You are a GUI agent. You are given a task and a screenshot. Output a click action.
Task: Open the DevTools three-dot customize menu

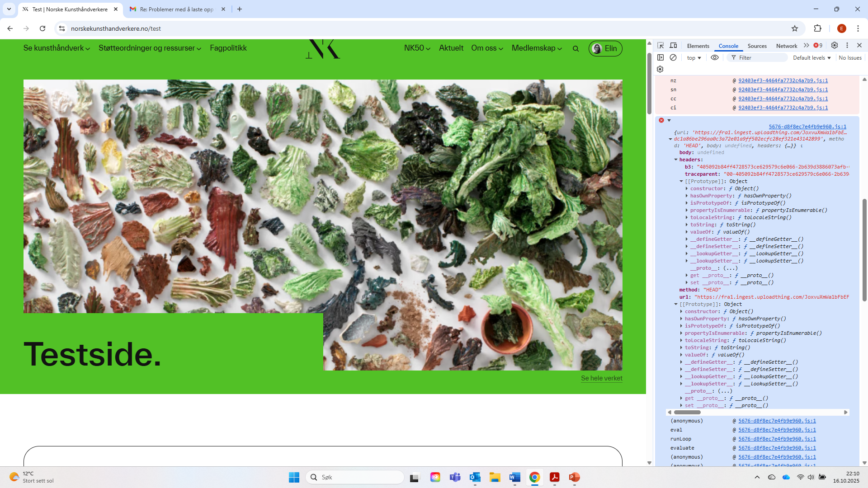[847, 46]
